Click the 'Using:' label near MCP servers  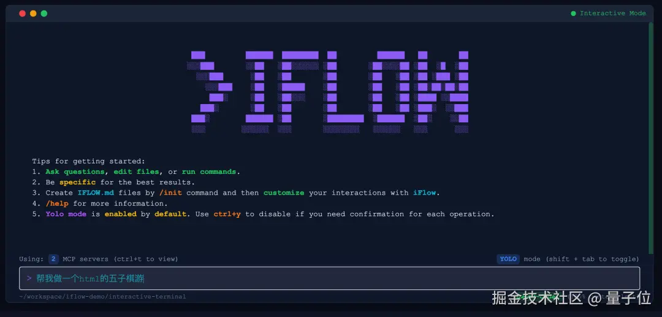point(31,259)
